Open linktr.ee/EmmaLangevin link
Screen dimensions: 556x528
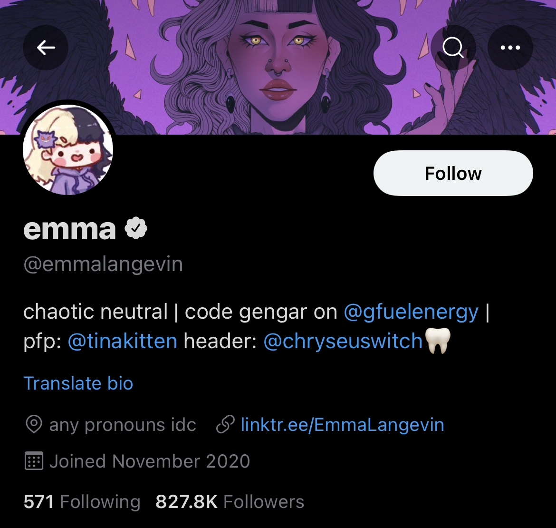pos(342,425)
